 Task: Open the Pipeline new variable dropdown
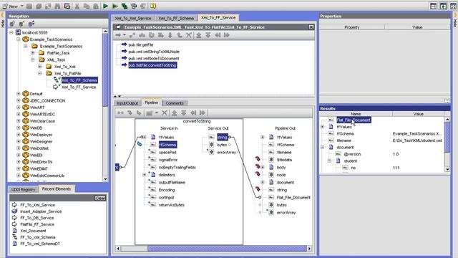coord(157,113)
